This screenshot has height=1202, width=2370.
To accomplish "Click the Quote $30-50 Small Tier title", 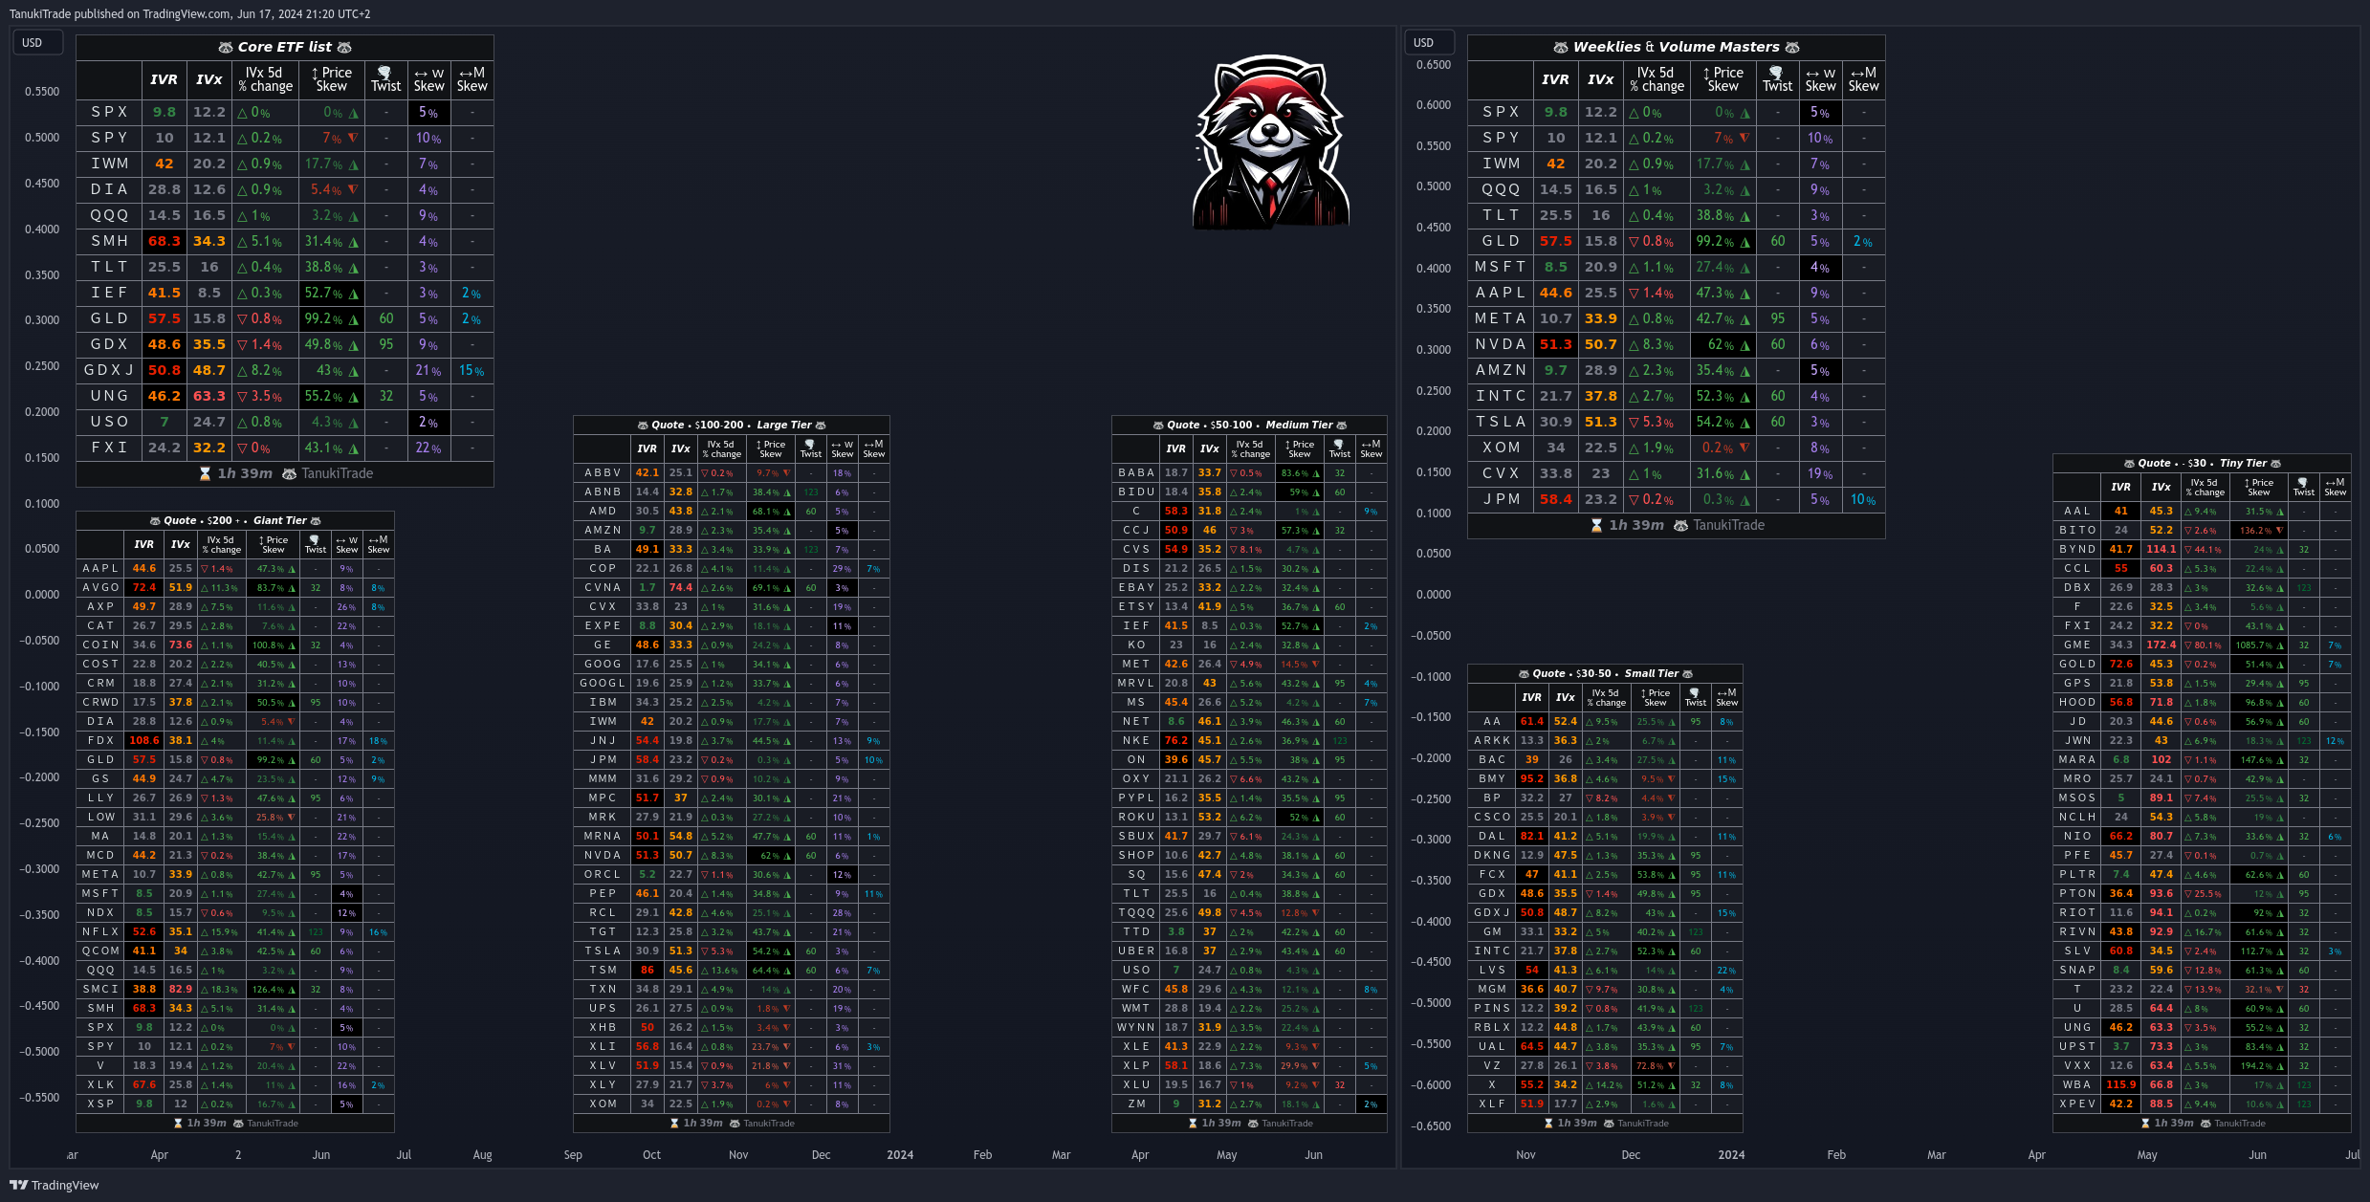I will click(1605, 673).
